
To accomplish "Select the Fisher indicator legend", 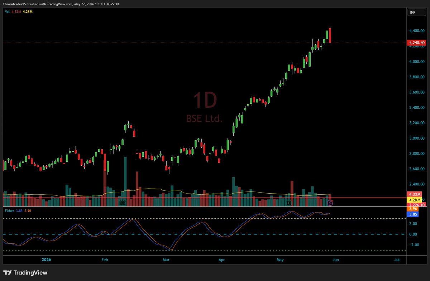I will click(17, 210).
